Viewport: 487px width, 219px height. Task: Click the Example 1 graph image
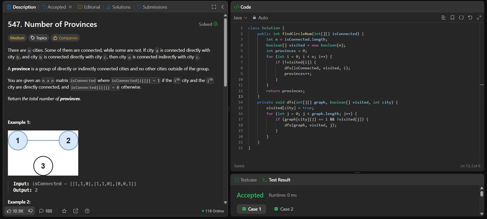43,153
